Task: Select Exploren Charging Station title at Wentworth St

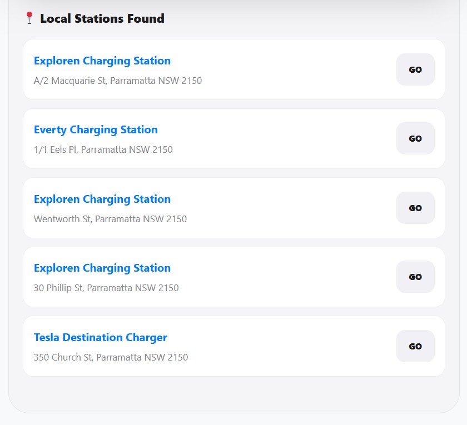Action: click(102, 199)
